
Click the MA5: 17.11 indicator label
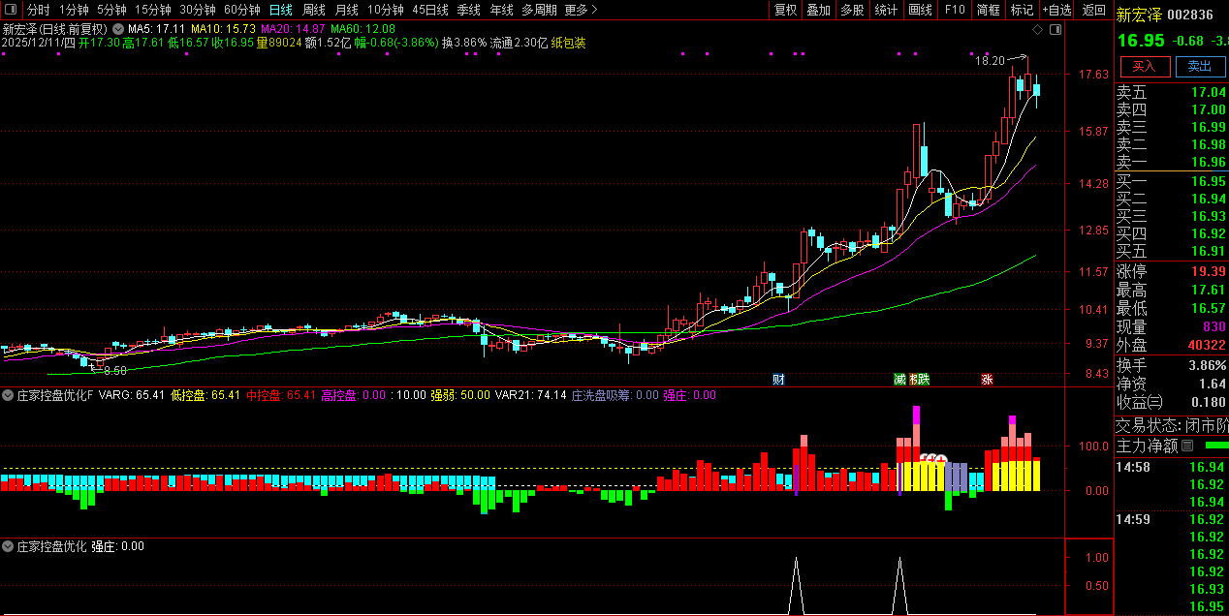point(156,29)
